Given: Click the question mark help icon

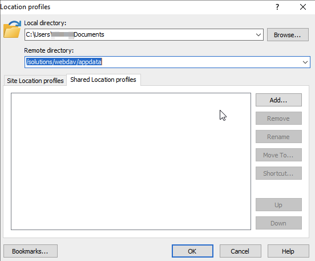Looking at the screenshot, I should point(277,7).
